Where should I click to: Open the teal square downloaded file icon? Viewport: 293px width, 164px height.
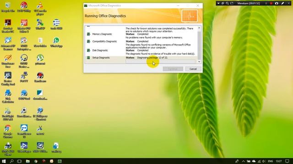click(40, 95)
